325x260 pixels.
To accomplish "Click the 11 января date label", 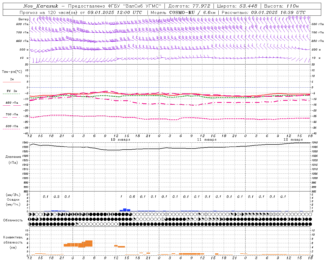I will pyautogui.click(x=207, y=140).
